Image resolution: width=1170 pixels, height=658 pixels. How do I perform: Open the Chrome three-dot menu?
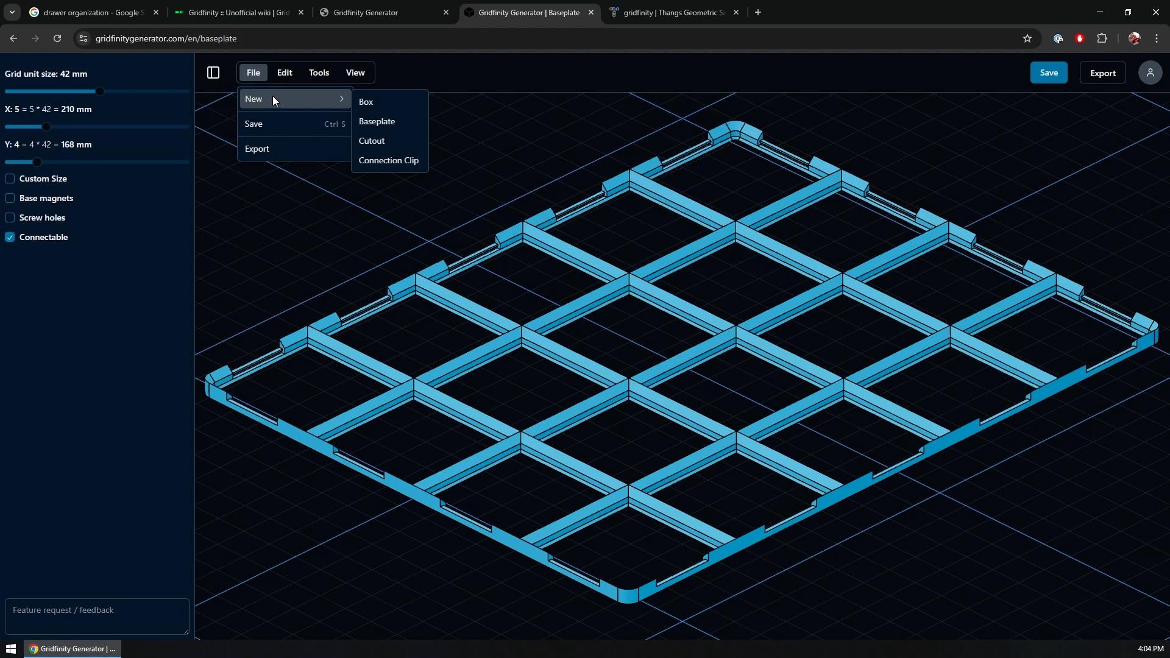tap(1157, 38)
